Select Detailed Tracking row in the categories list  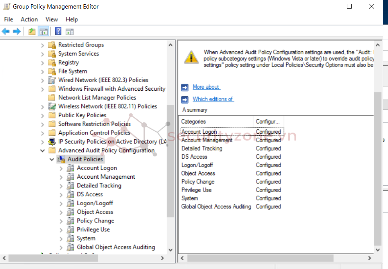tap(202, 149)
